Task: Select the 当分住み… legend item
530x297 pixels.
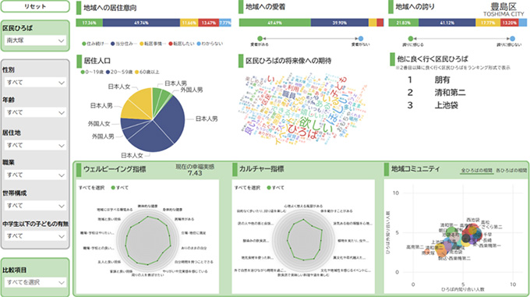Action: (124, 44)
